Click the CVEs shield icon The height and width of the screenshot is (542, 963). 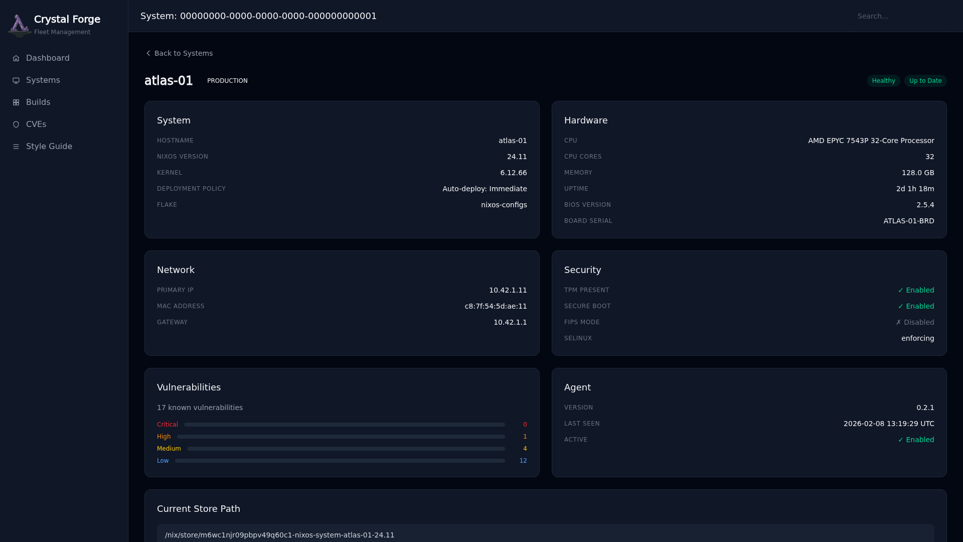click(16, 124)
